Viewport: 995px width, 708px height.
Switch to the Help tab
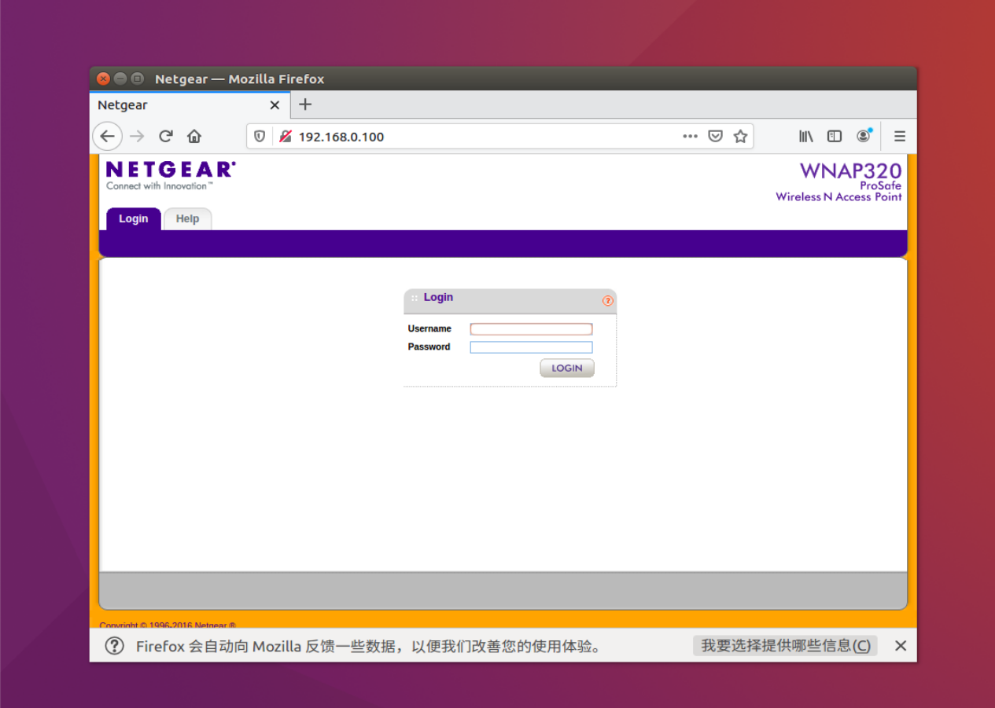coord(187,218)
